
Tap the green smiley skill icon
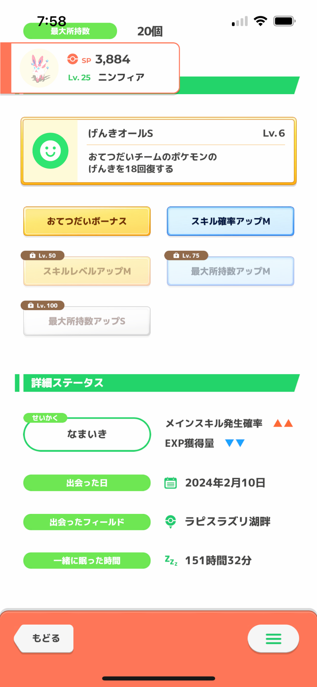tap(50, 151)
